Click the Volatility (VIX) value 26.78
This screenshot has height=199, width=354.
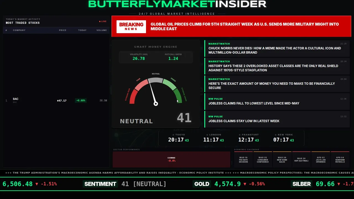[139, 59]
